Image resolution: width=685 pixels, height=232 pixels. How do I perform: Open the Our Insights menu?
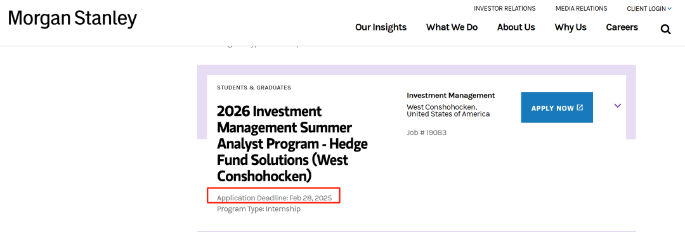(381, 27)
